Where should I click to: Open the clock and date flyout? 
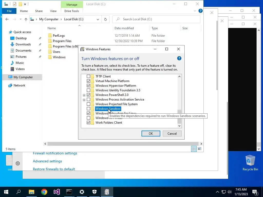pyautogui.click(x=241, y=192)
